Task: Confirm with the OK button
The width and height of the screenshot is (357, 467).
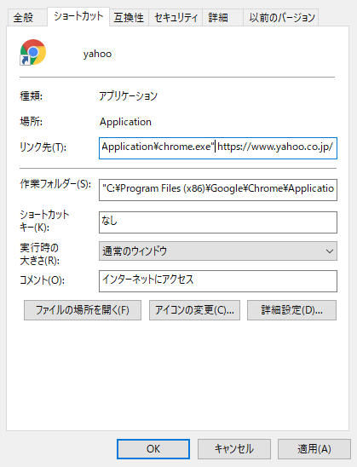Action: [153, 449]
